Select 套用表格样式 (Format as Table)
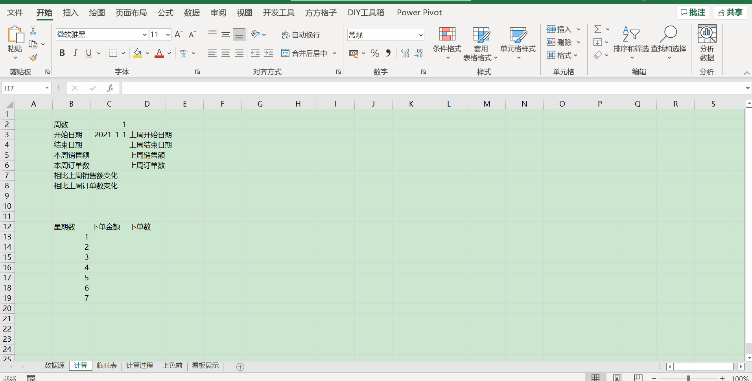This screenshot has height=381, width=752. click(x=480, y=43)
